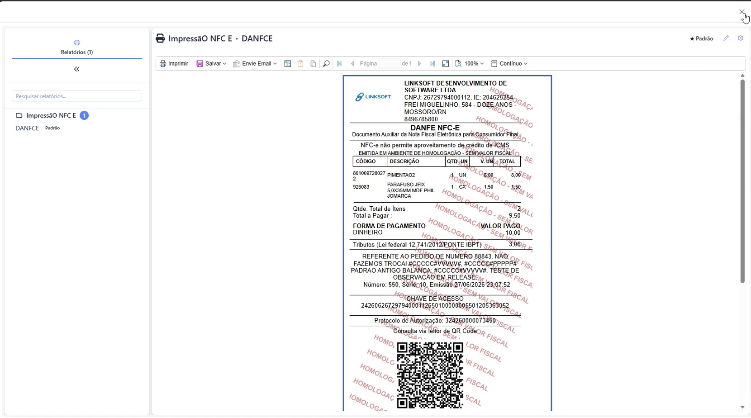Click the 'Protocolo de Autorização' line

coord(435,321)
